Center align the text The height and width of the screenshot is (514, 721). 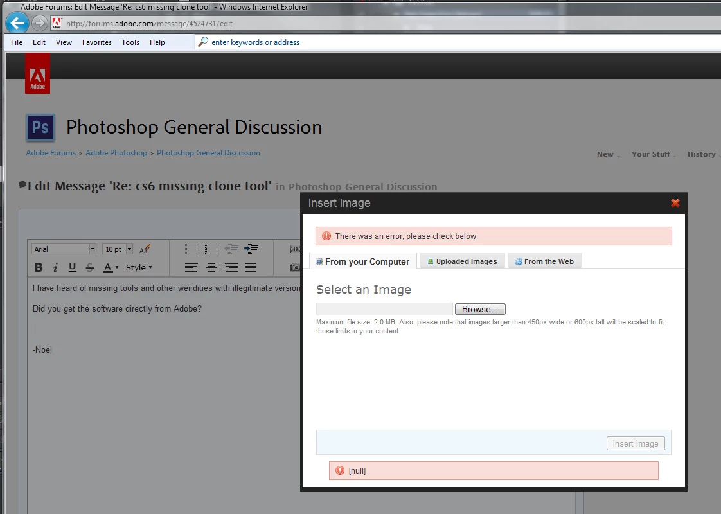point(211,267)
